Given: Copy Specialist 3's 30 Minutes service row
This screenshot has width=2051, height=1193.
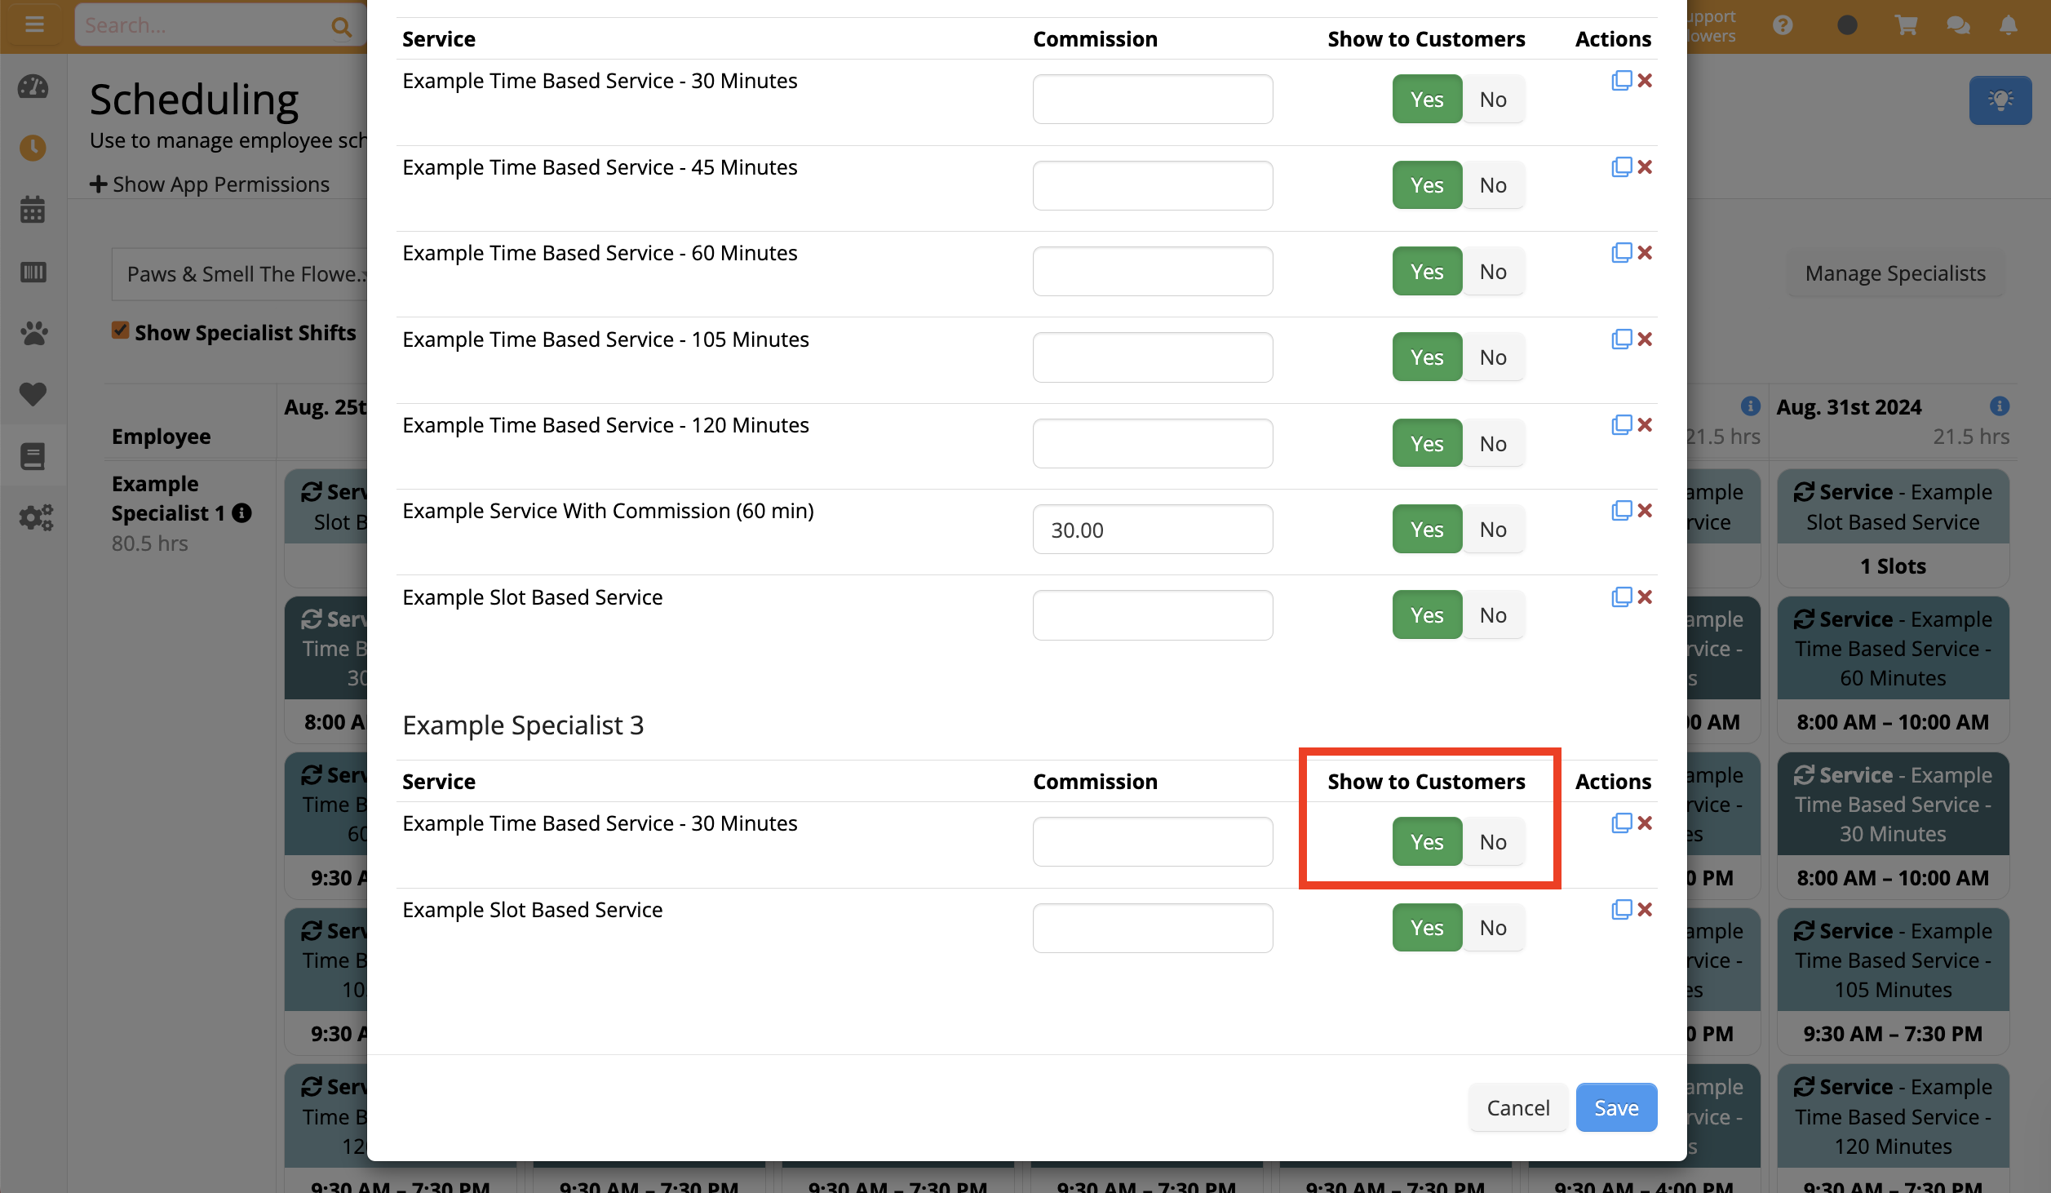Looking at the screenshot, I should pyautogui.click(x=1621, y=823).
